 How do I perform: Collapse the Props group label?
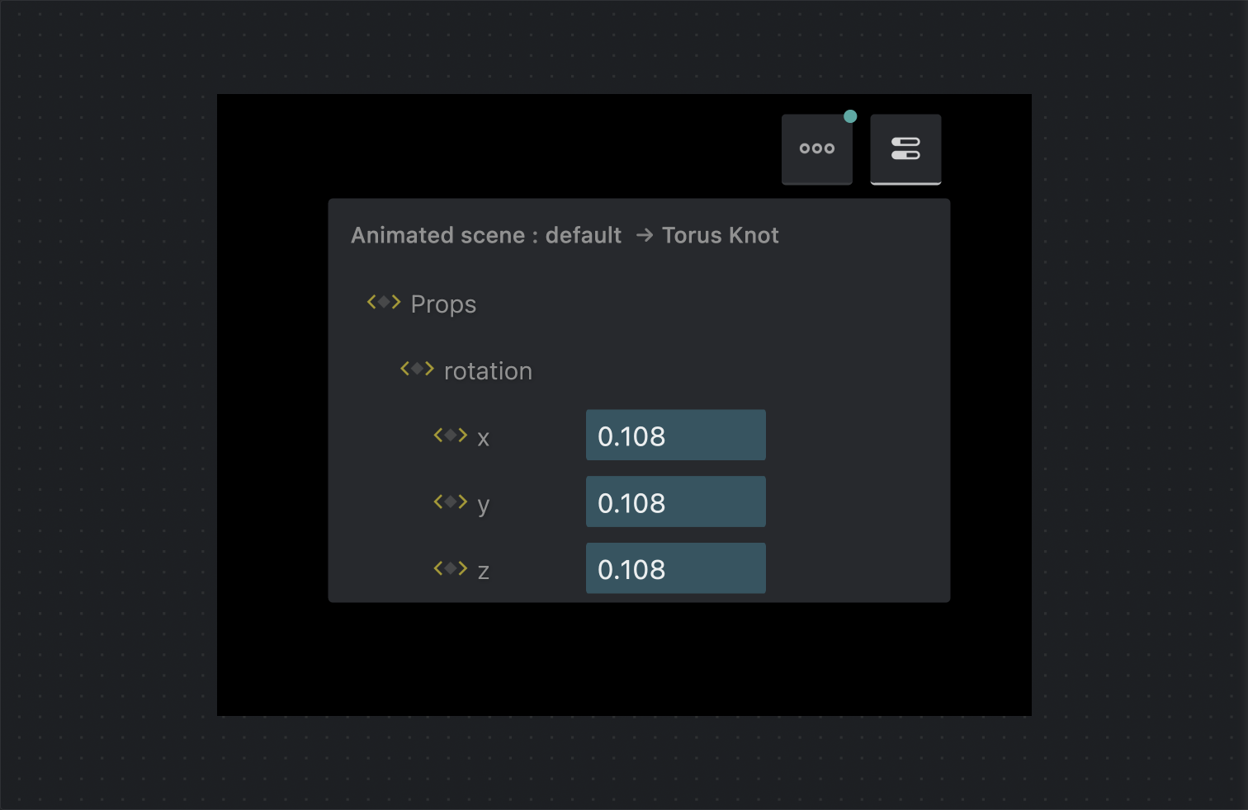point(443,304)
